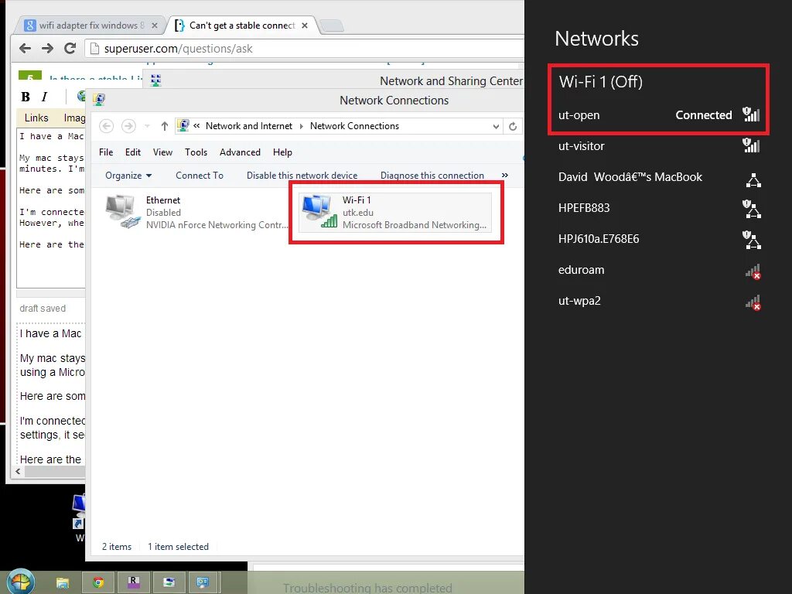Click Chrome's forward arrow button
Screen dimensions: 792x594
pos(47,49)
